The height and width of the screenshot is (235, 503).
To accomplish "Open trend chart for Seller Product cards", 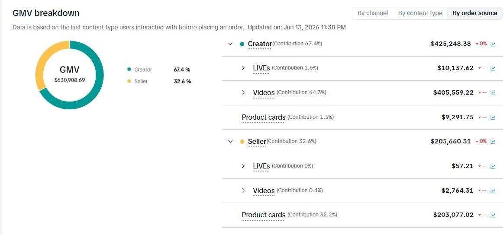I will point(493,215).
